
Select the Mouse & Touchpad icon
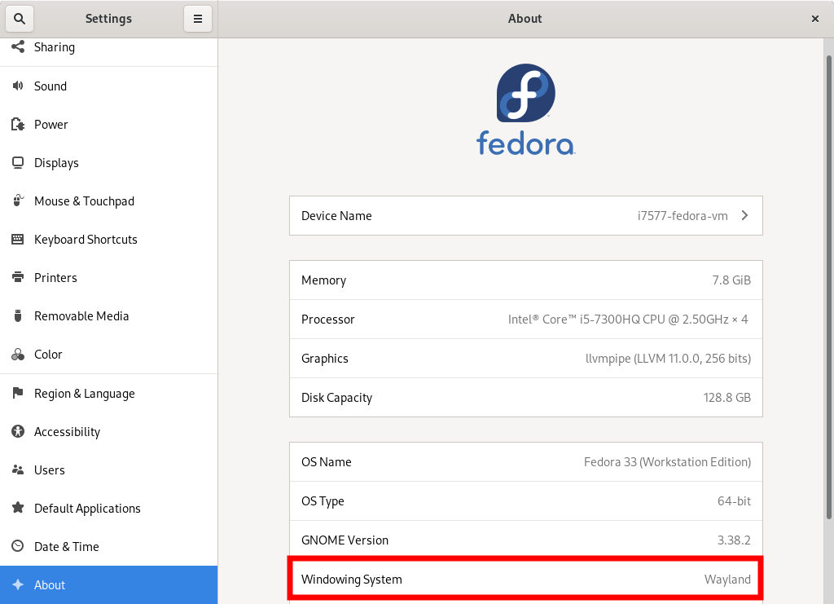point(18,201)
